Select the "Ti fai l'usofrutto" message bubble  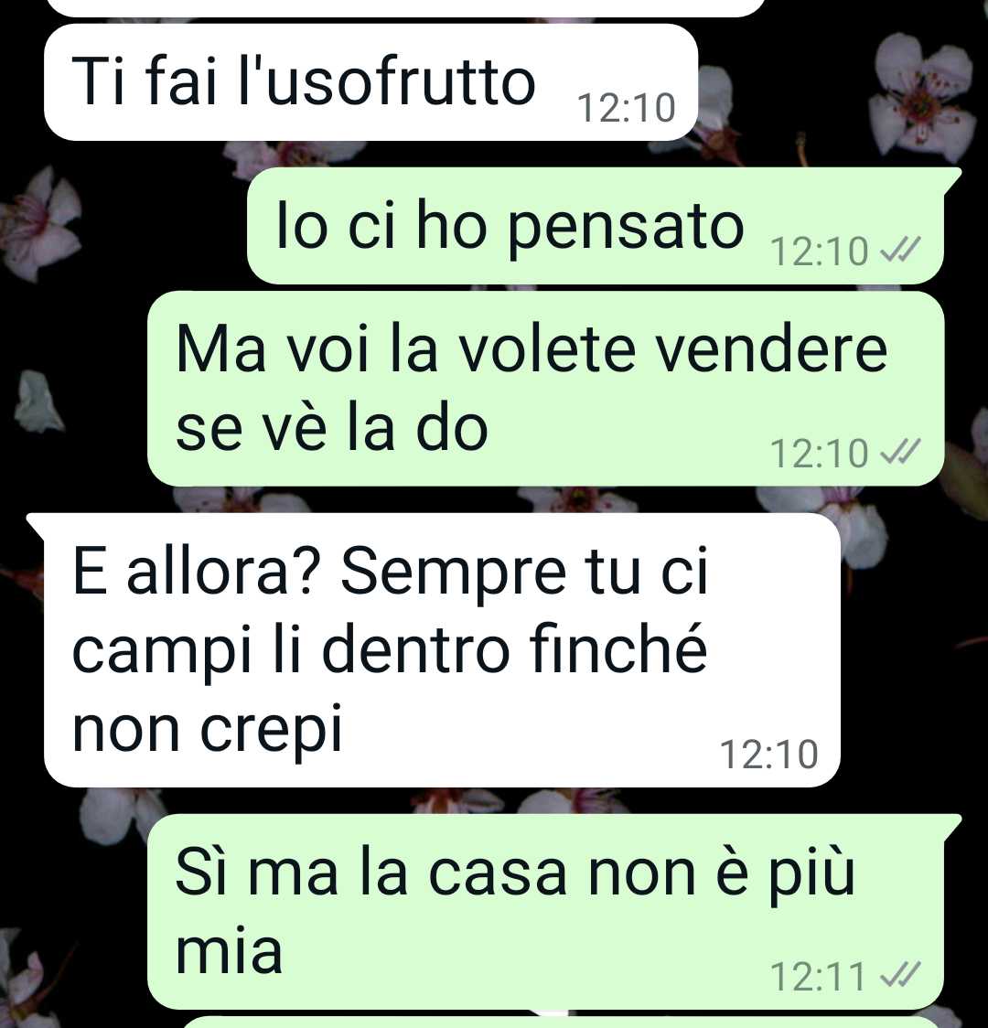point(370,82)
